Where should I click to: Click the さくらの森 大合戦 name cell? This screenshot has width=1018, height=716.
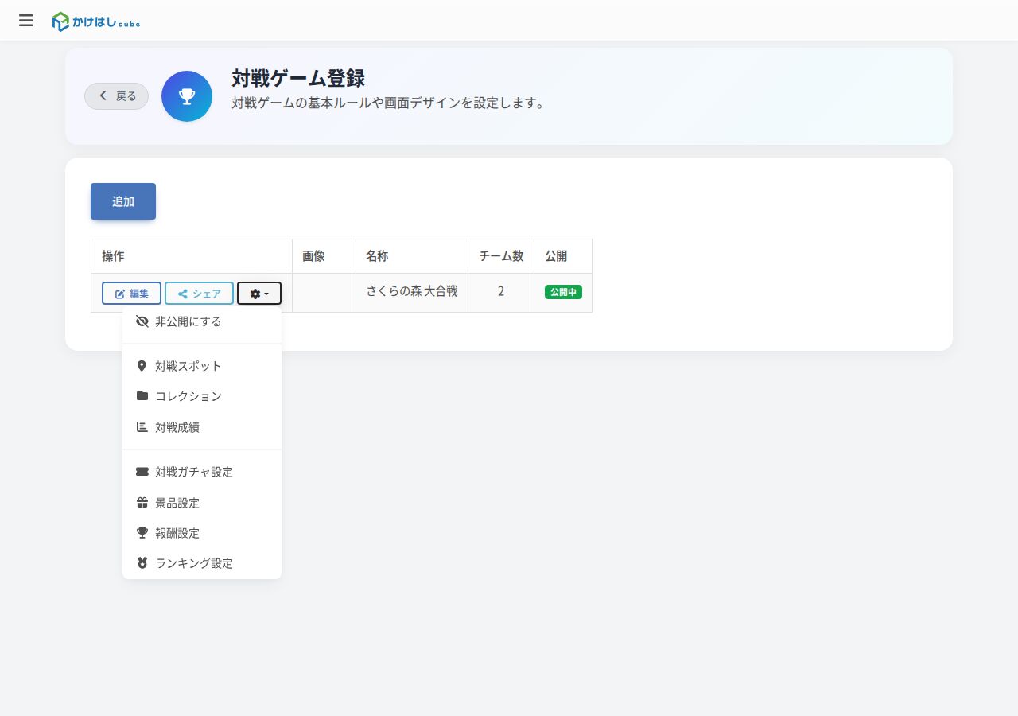click(x=412, y=292)
